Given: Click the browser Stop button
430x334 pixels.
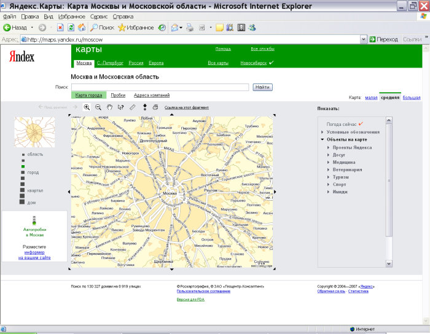Looking at the screenshot, I should [x=60, y=28].
